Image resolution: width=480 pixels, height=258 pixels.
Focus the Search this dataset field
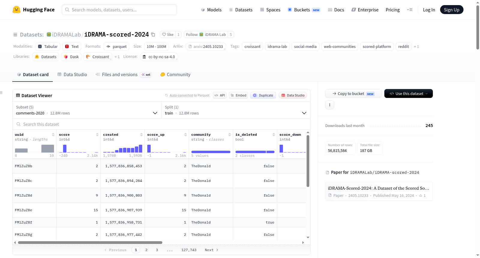point(161,124)
